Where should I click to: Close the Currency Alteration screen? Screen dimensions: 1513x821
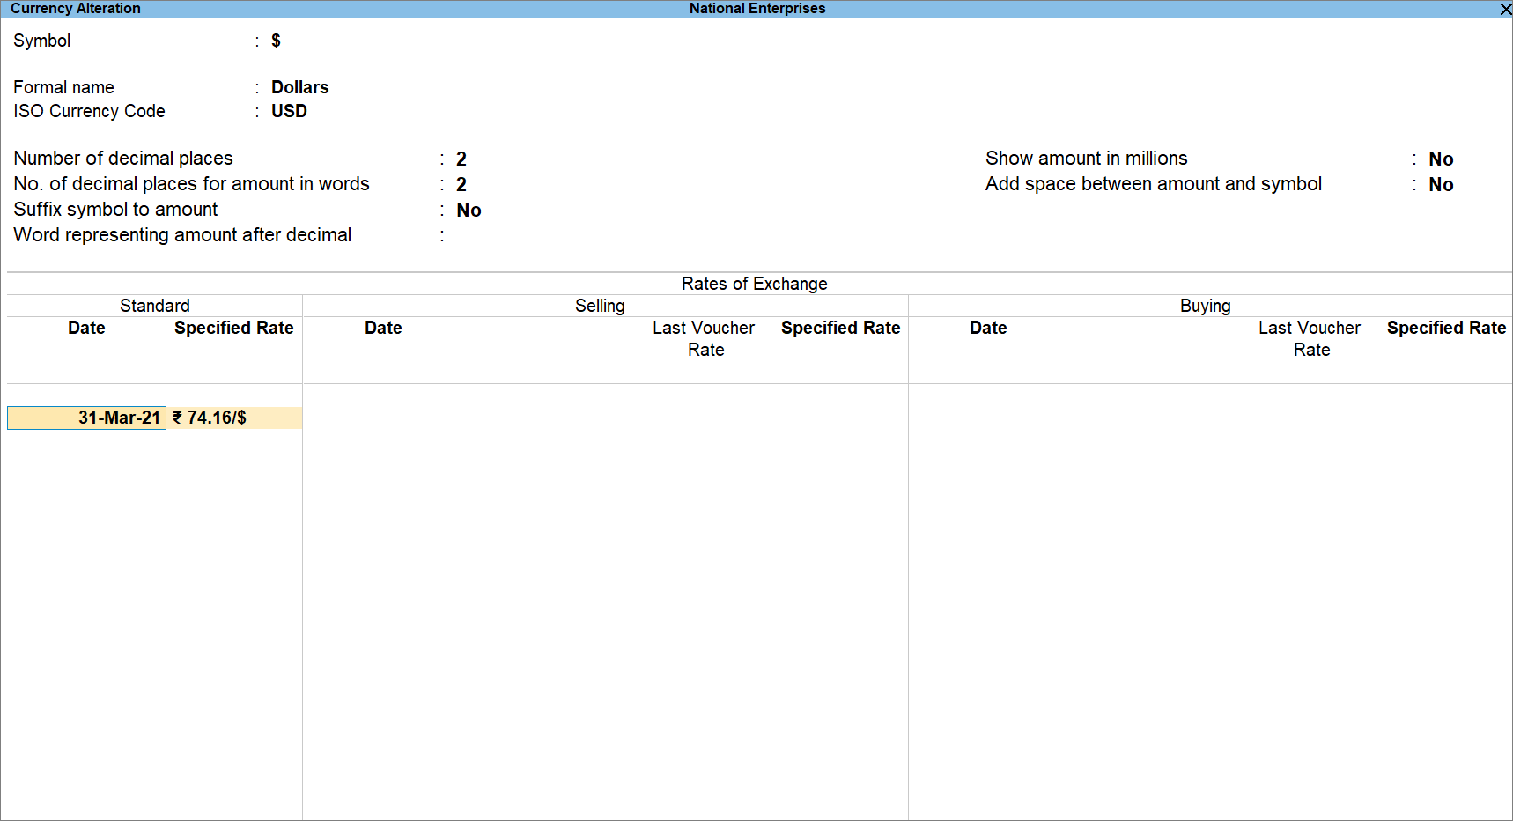point(1505,9)
